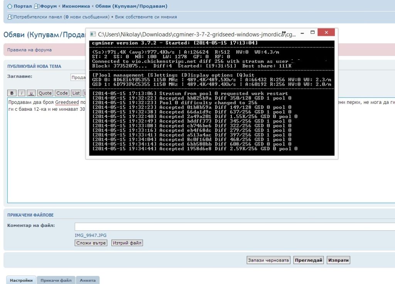The image size is (395, 284).
Task: Insert a List BBCode tag
Action: tap(76, 93)
